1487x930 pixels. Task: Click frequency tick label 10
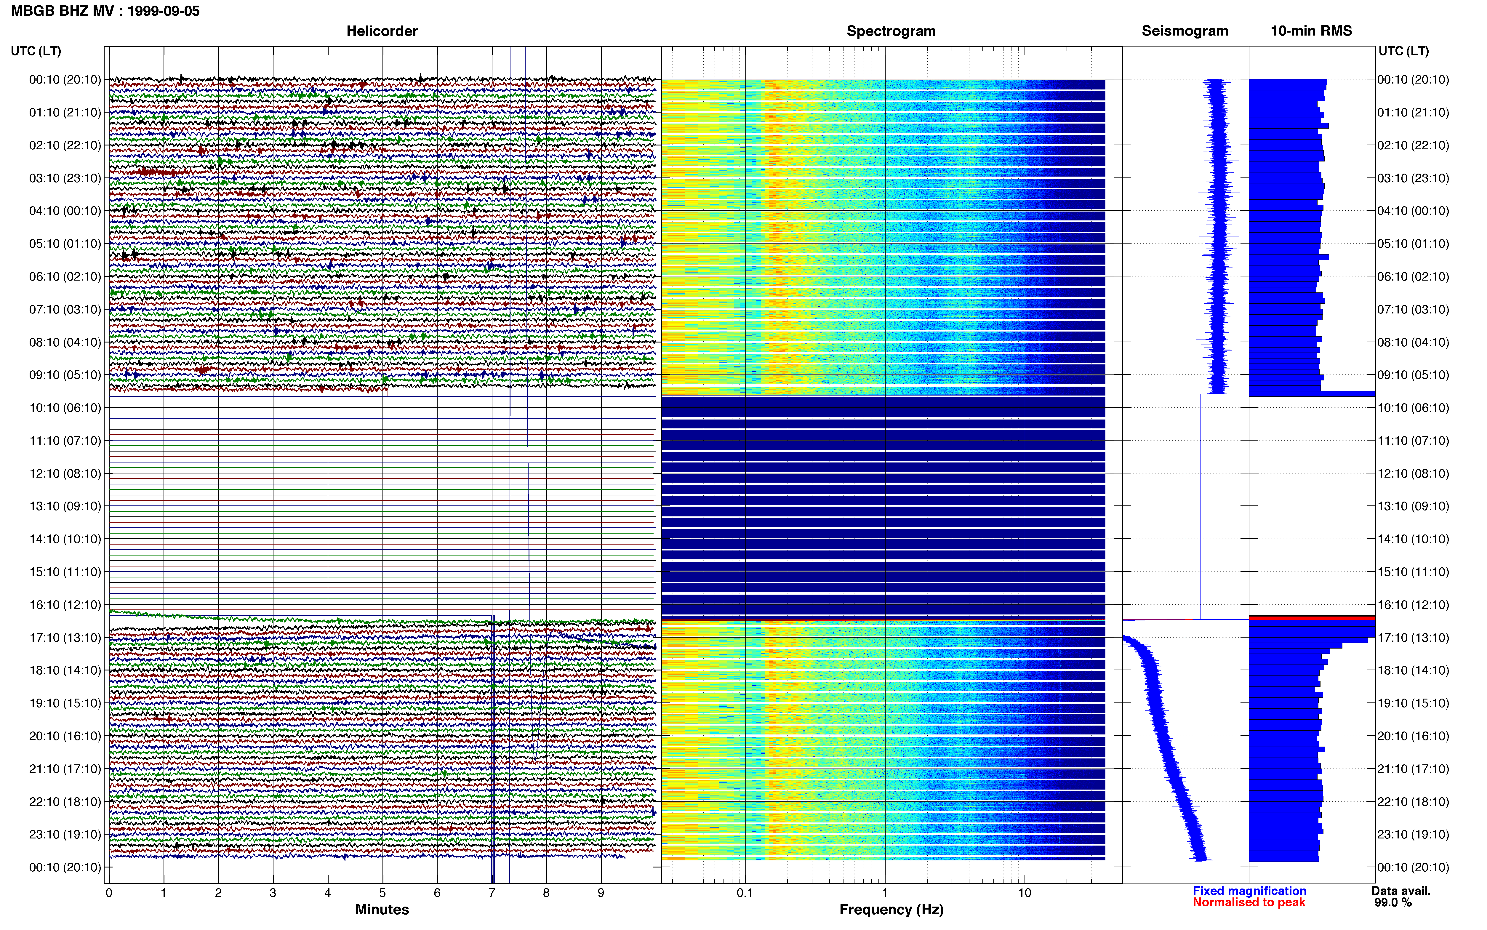click(x=1025, y=893)
